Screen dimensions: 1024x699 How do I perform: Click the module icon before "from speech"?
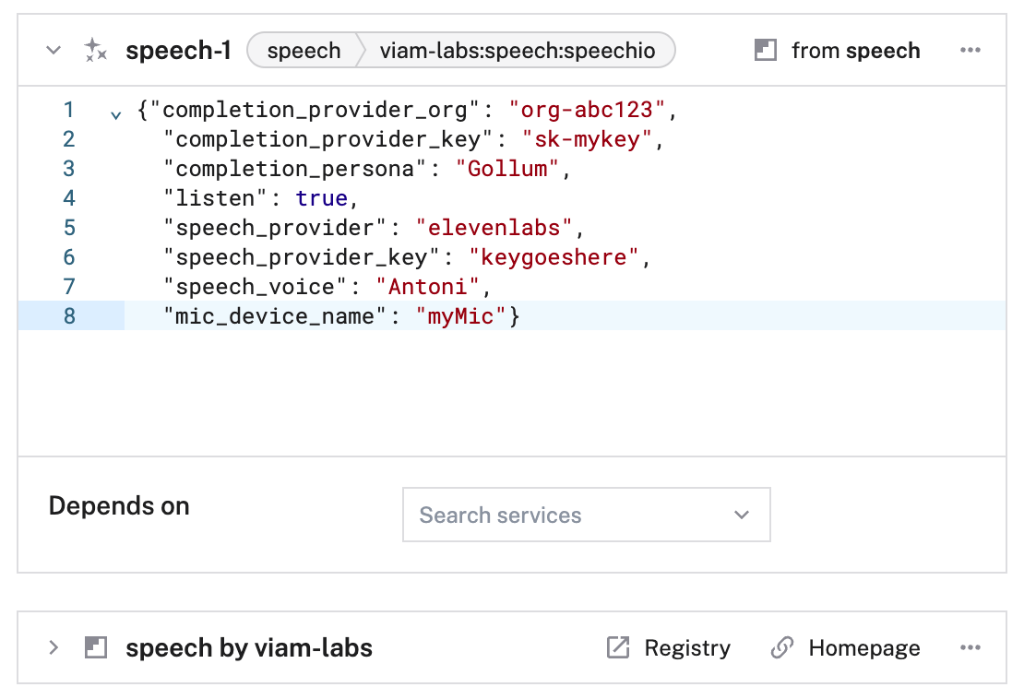point(765,51)
